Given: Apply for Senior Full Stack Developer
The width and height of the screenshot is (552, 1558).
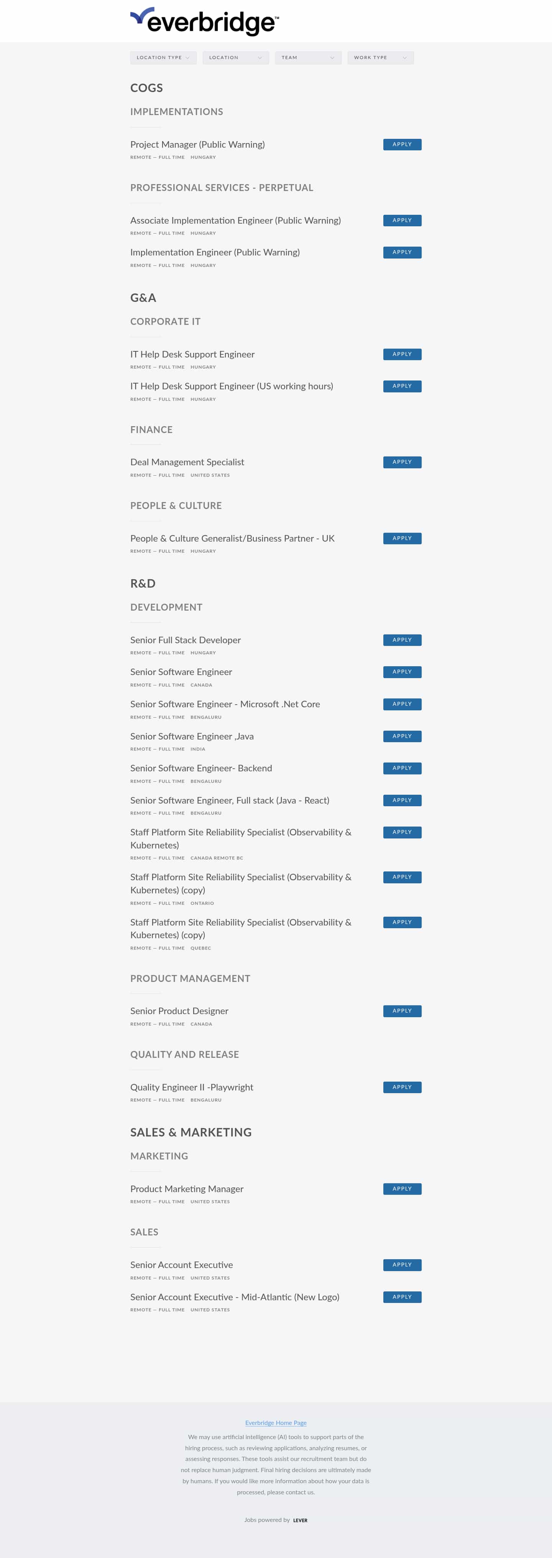Looking at the screenshot, I should [402, 640].
